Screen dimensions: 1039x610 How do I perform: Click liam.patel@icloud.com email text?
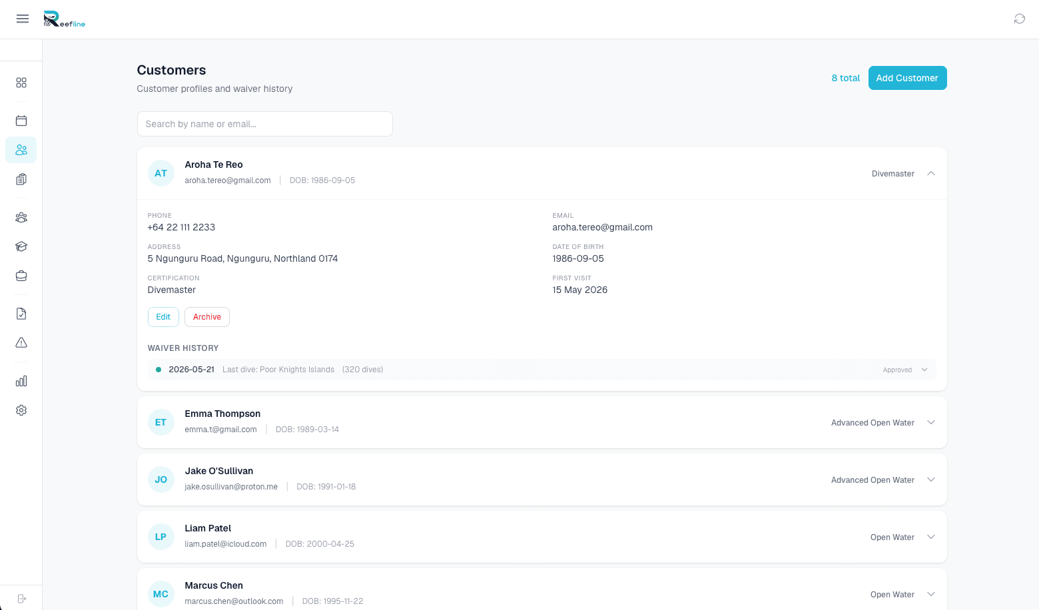coord(226,544)
